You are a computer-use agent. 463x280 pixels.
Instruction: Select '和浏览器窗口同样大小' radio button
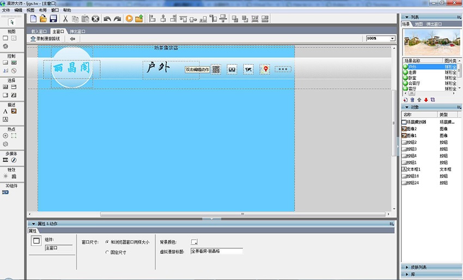(x=107, y=242)
